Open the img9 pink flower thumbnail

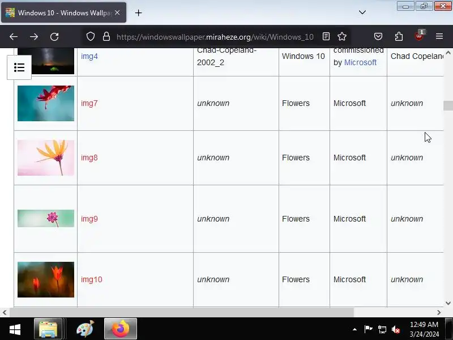46,218
